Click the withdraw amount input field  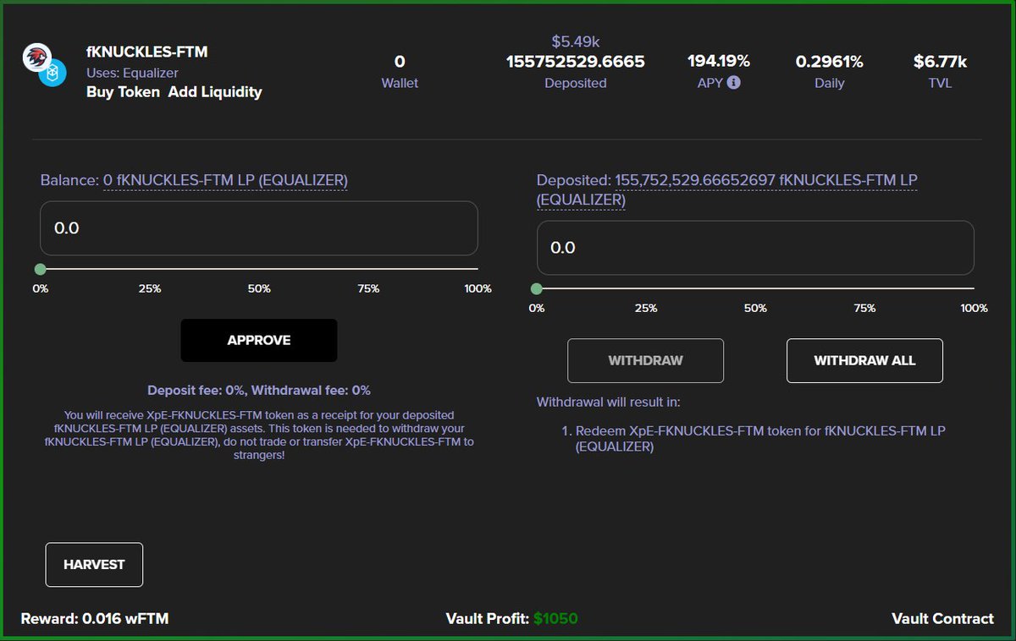755,248
